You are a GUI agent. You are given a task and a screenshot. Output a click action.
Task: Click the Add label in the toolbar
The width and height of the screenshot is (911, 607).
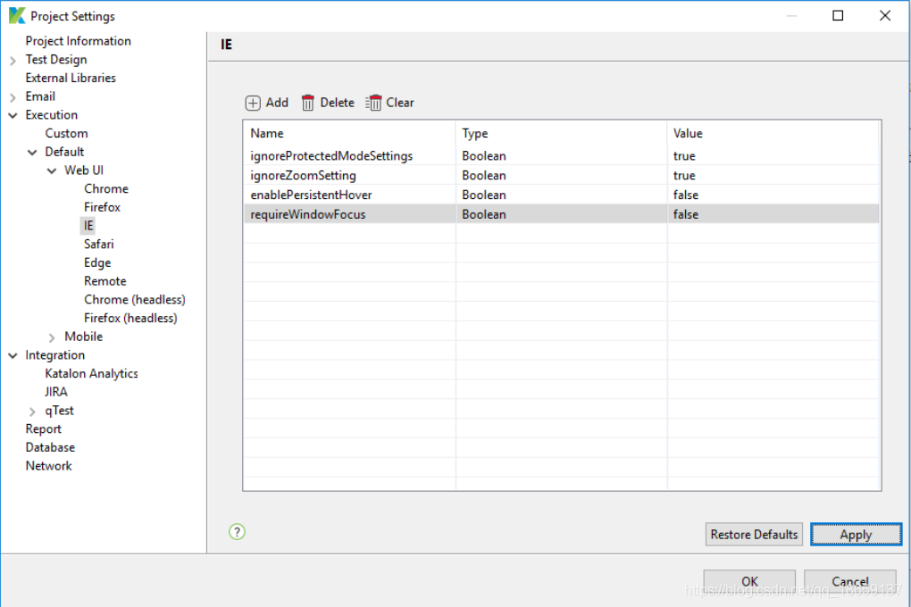[277, 103]
